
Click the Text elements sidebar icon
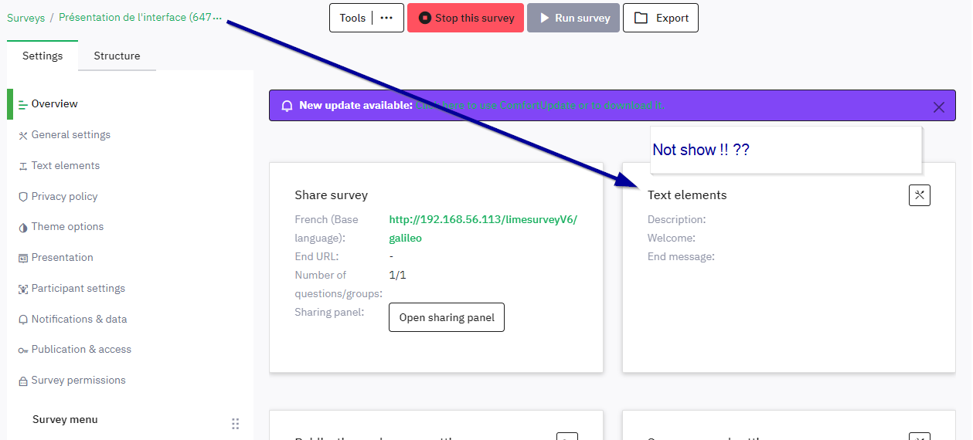pos(23,166)
